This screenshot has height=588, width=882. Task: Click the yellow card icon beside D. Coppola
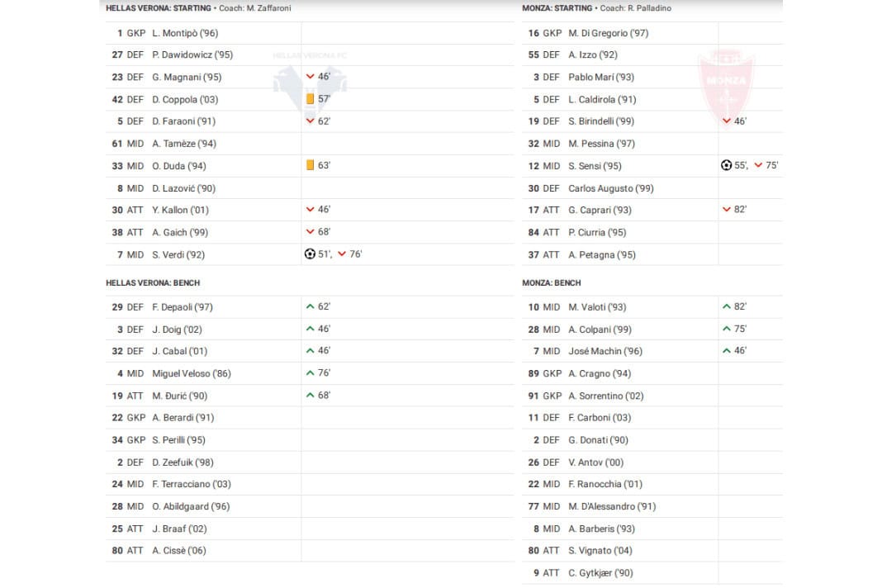pyautogui.click(x=310, y=99)
